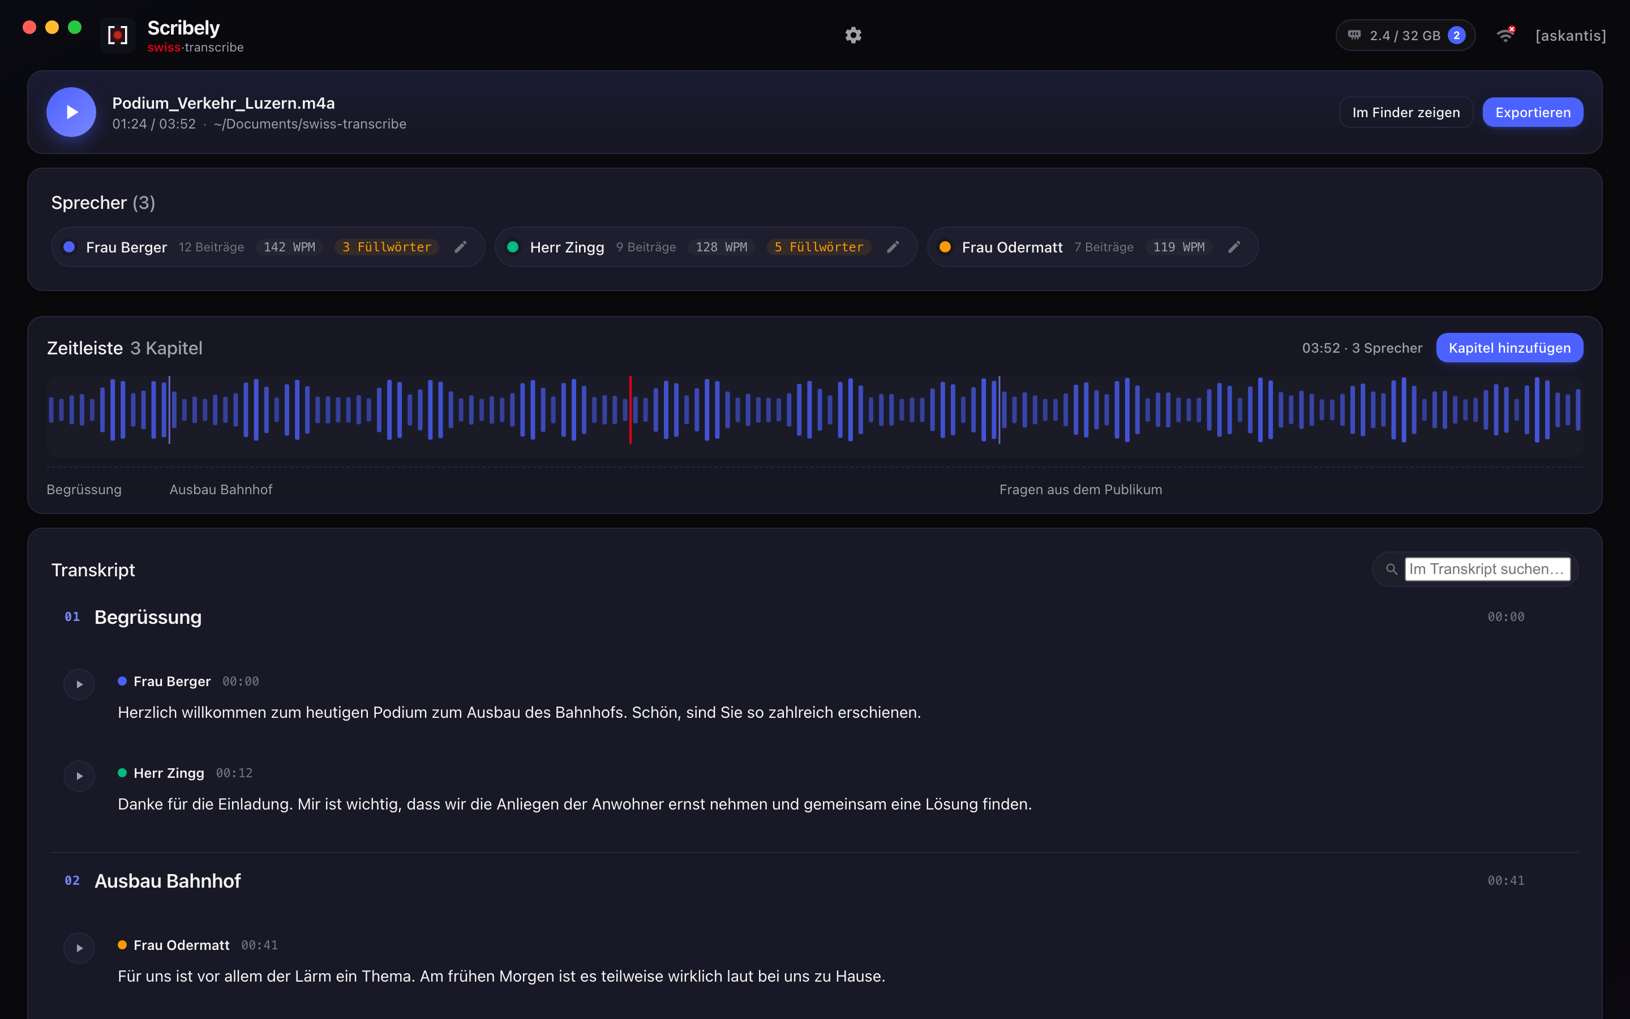This screenshot has width=1630, height=1019.
Task: Click the 3 Füllwörter badge for Frau Berger
Action: pos(387,247)
